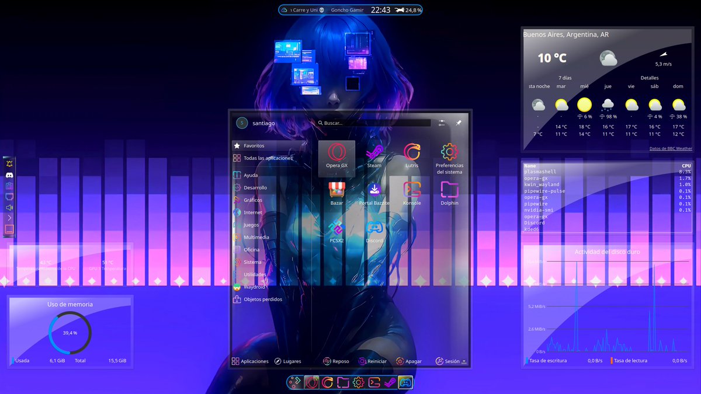The image size is (701, 394).
Task: Click the Reposo sleep button
Action: (x=336, y=361)
